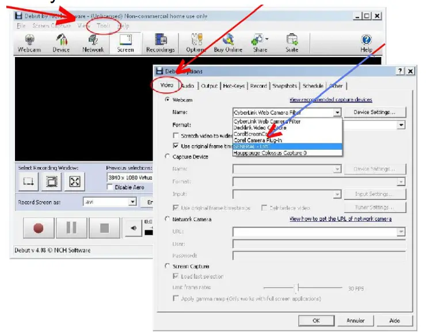Viewport: 438px width, 334px height.
Task: Click the Aide button
Action: tap(394, 321)
